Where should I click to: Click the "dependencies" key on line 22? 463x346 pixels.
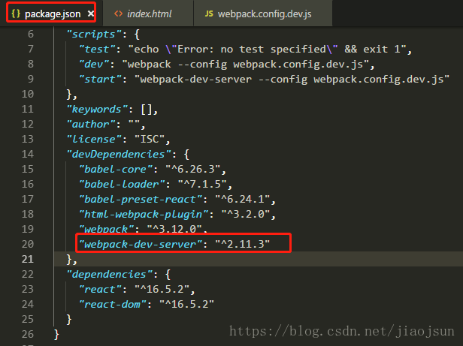(x=110, y=274)
